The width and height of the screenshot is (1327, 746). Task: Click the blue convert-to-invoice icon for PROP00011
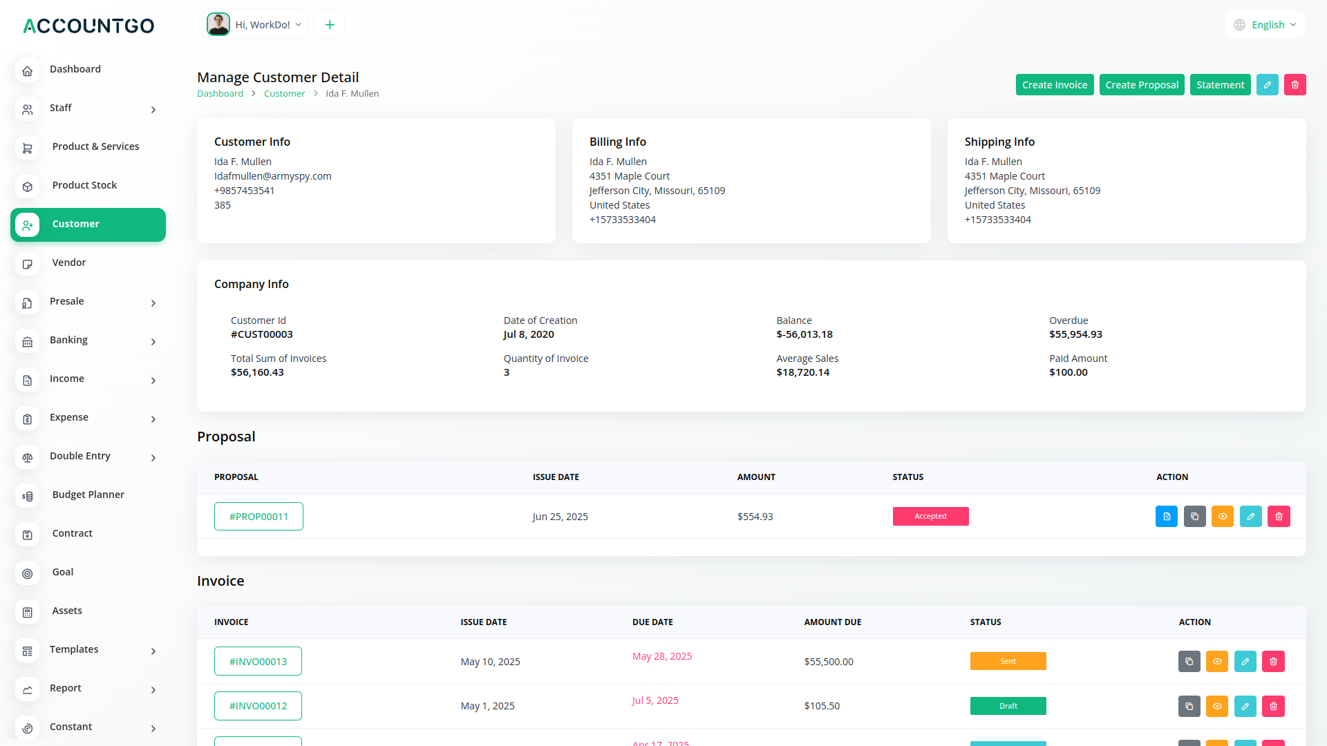(1166, 516)
